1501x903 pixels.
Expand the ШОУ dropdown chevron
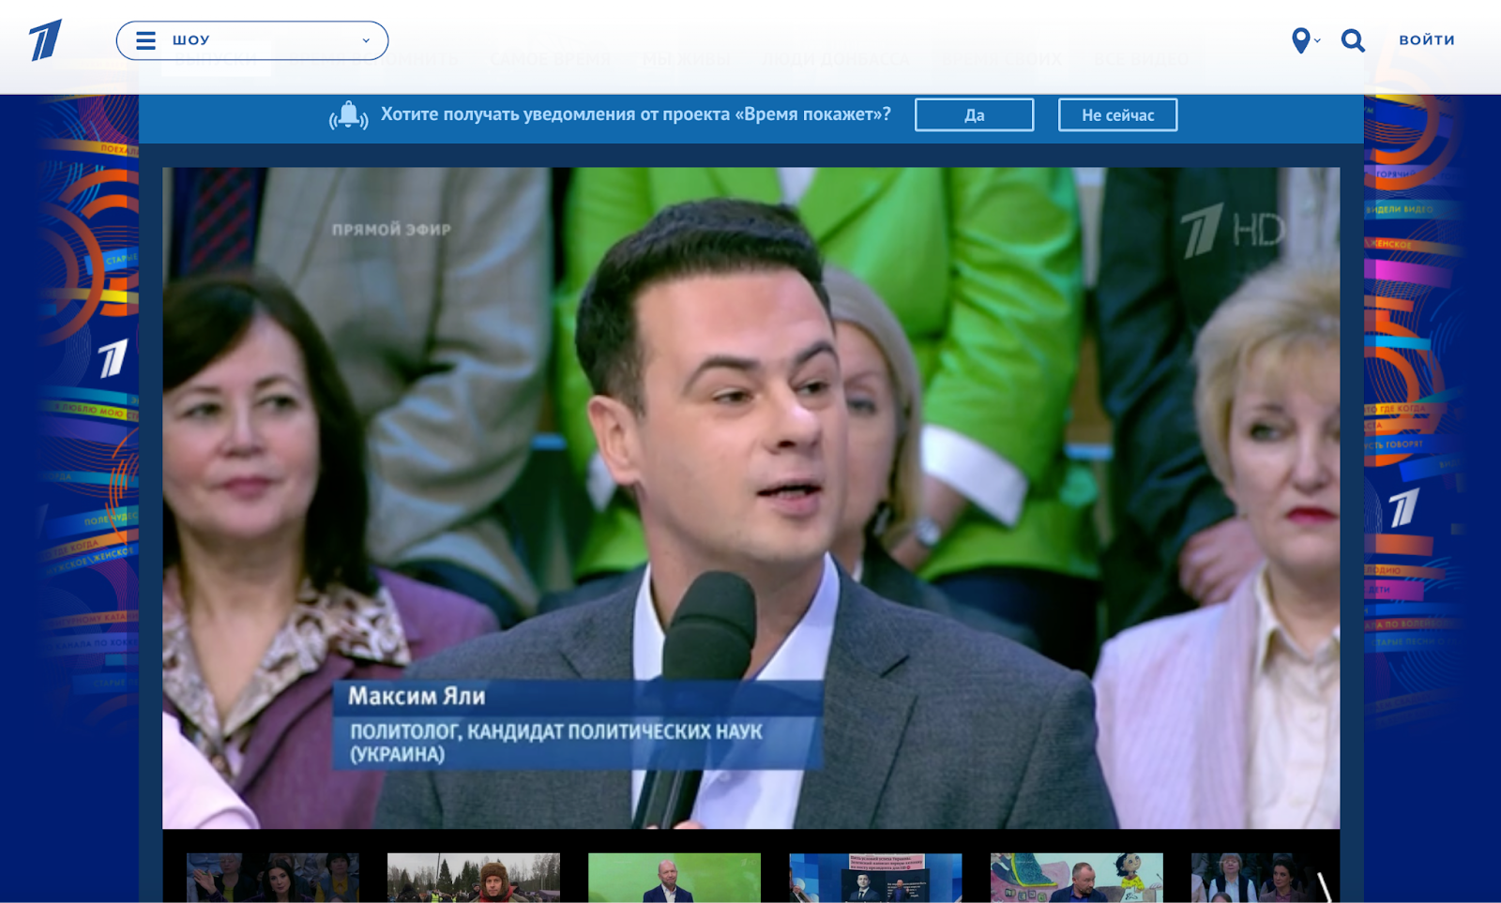coord(366,40)
